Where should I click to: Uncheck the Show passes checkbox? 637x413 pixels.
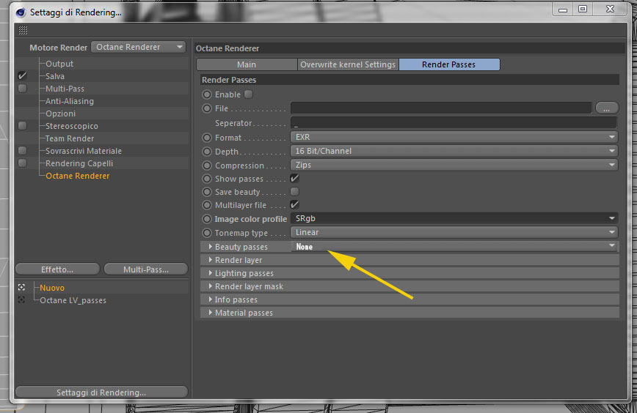point(294,179)
